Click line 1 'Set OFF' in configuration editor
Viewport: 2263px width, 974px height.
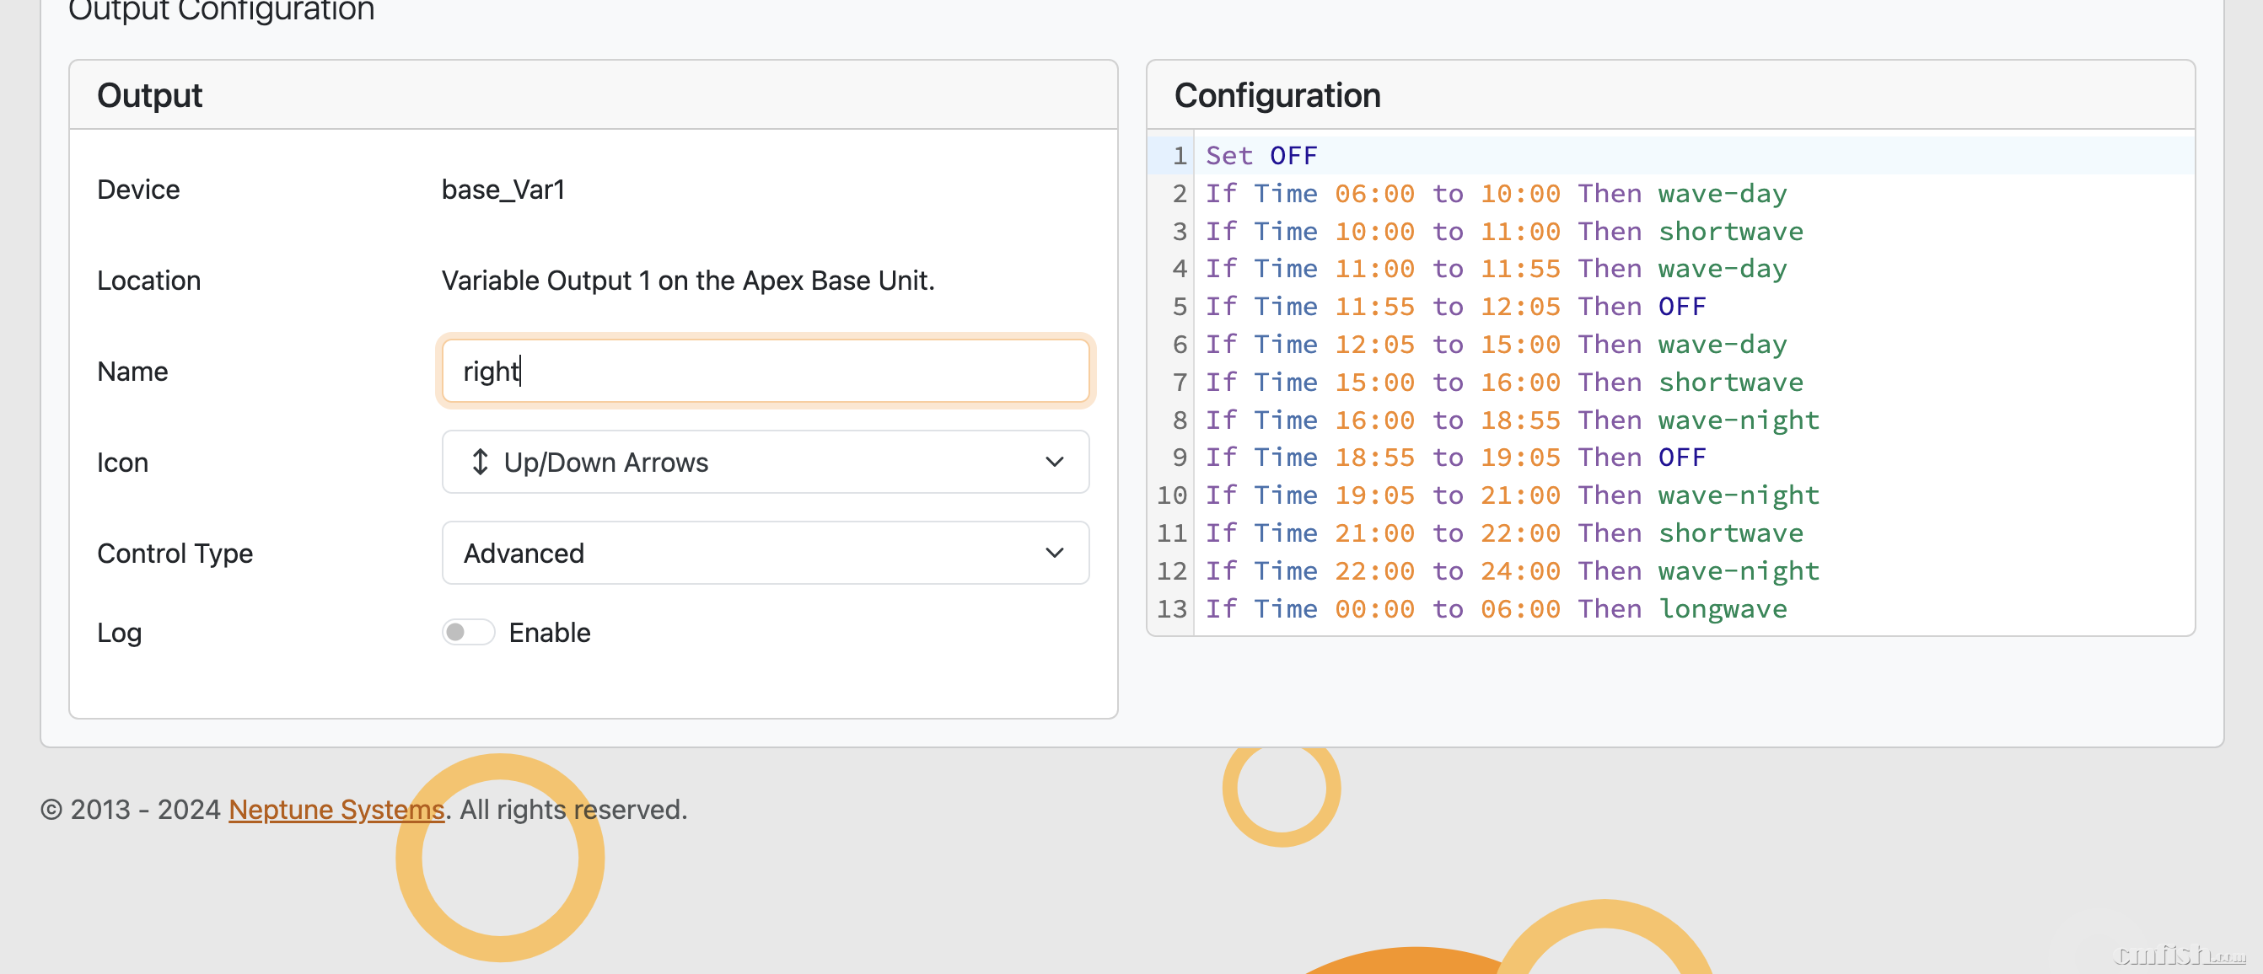pos(1261,157)
